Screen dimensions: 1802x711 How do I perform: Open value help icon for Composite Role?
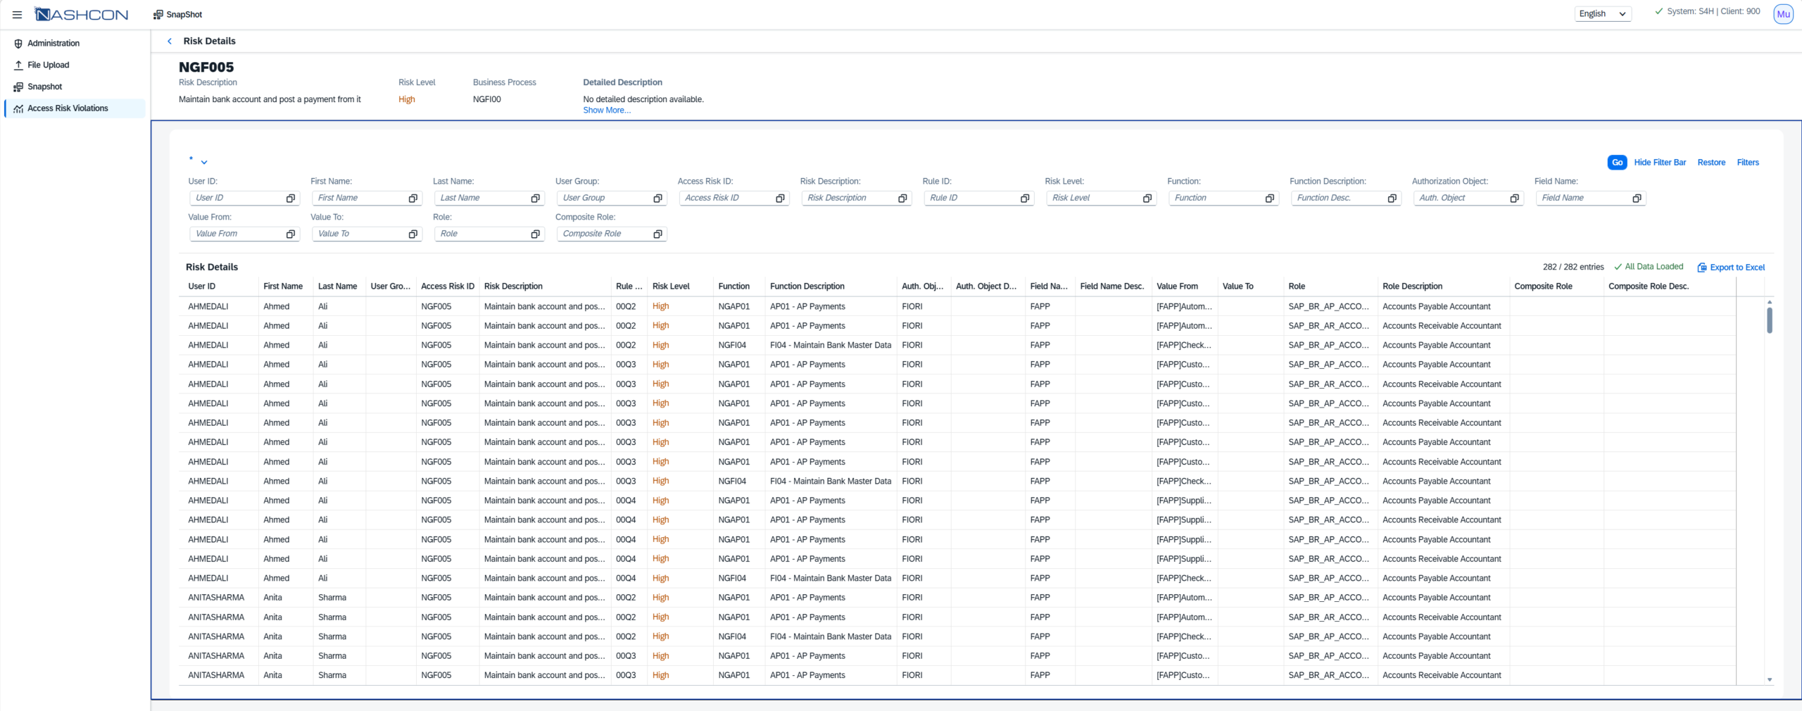point(657,234)
